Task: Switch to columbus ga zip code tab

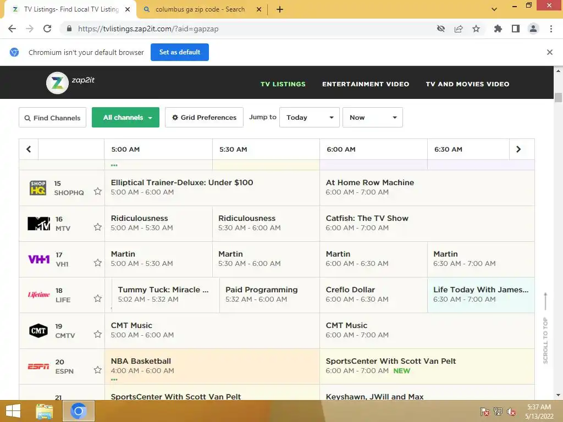Action: 200,9
